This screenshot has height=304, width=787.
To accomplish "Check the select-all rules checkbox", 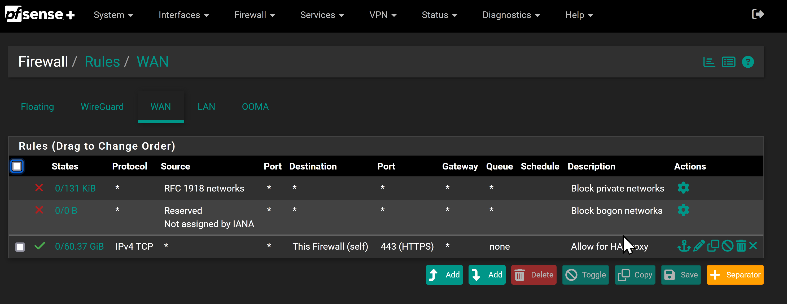I will [17, 166].
